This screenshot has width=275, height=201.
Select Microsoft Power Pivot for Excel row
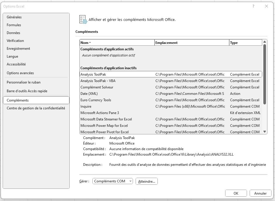[171, 132]
